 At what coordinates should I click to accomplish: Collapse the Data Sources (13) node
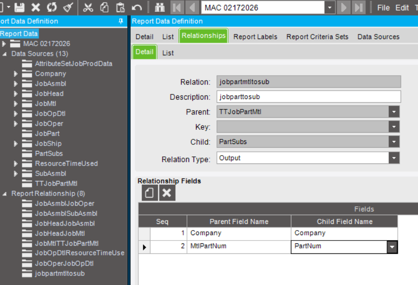[5, 54]
